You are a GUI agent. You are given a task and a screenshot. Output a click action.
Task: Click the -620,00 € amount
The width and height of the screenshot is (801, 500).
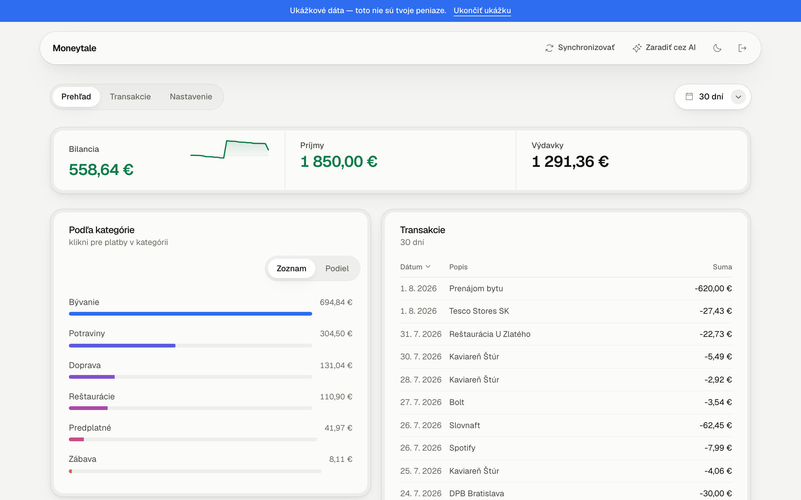pyautogui.click(x=713, y=288)
